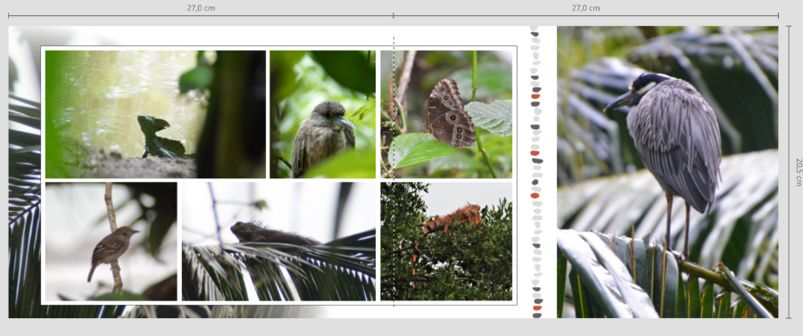This screenshot has width=803, height=336.
Task: Click the green leaf under the butterfly
Action: pos(419,150)
